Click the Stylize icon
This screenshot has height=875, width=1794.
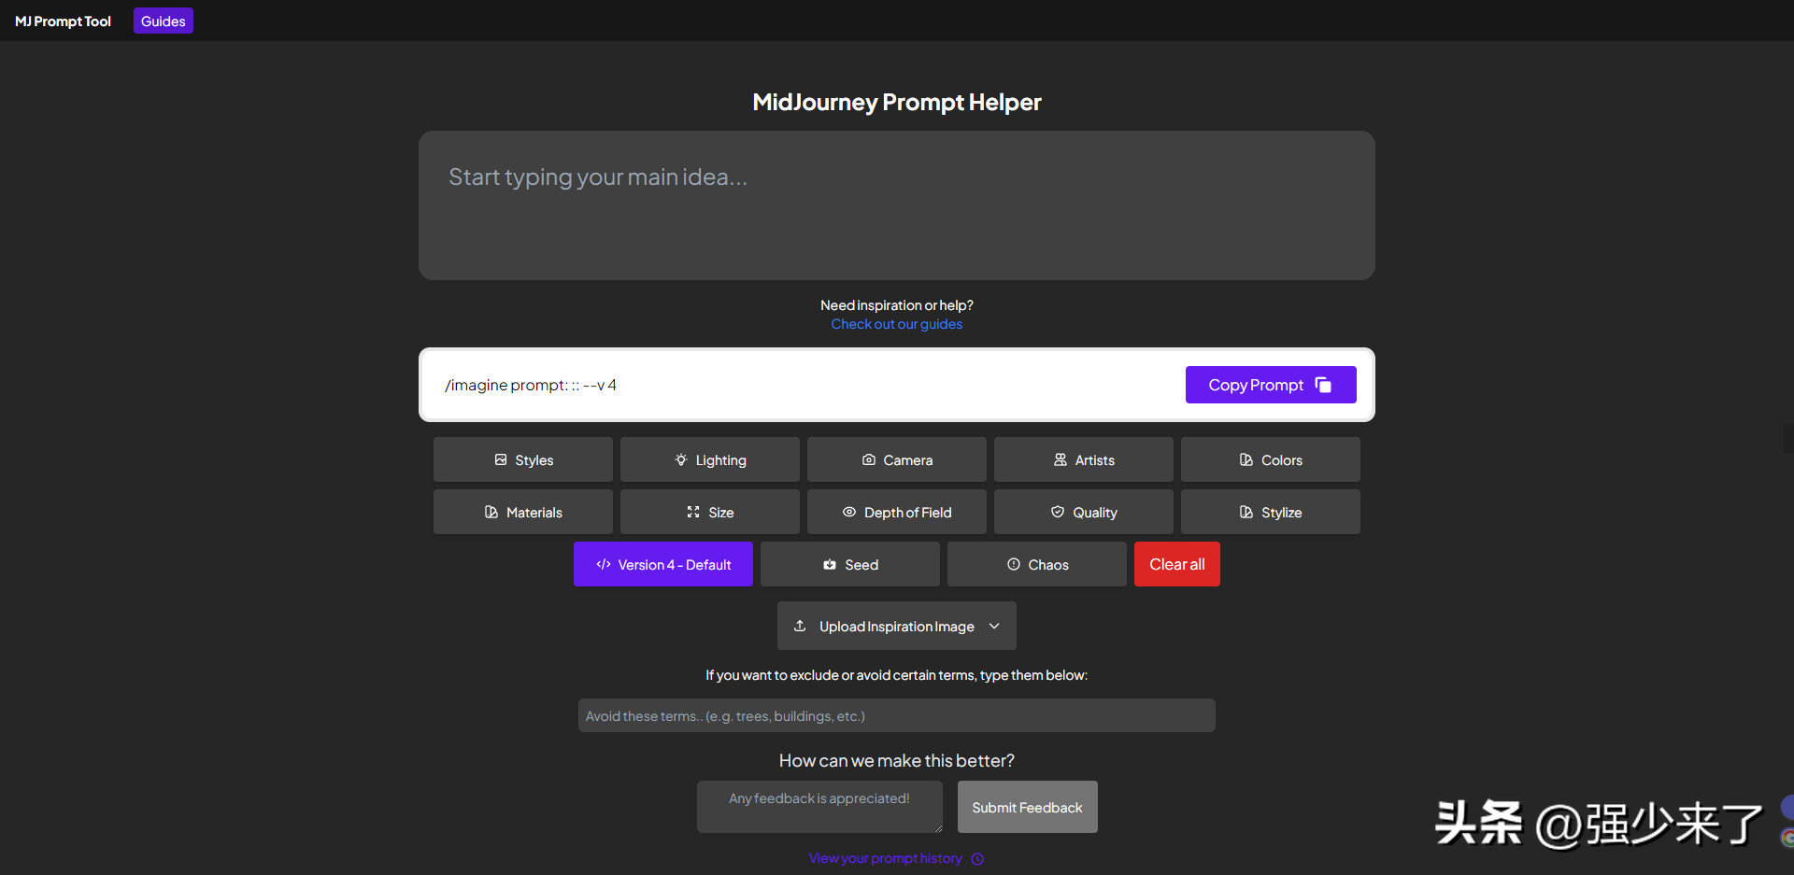click(x=1246, y=512)
